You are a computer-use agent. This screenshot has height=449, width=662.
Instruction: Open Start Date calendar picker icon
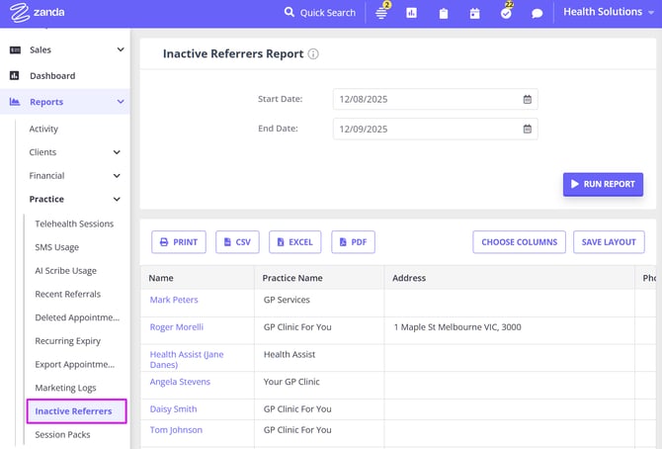point(527,99)
